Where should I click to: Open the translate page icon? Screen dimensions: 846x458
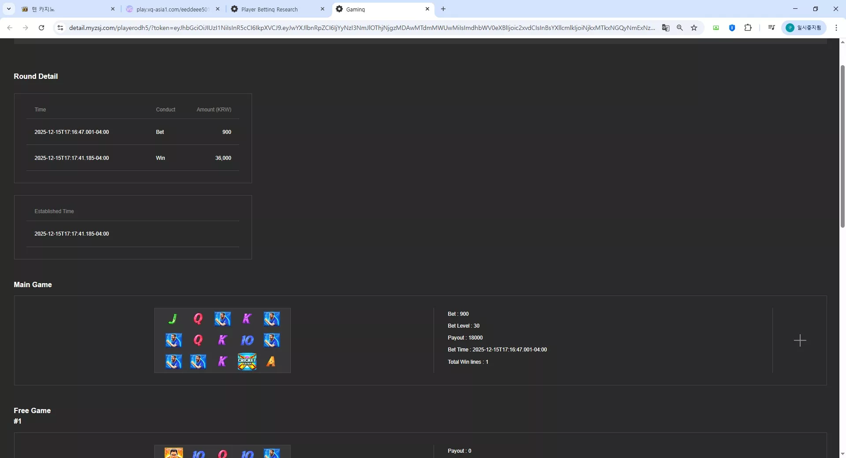click(666, 28)
